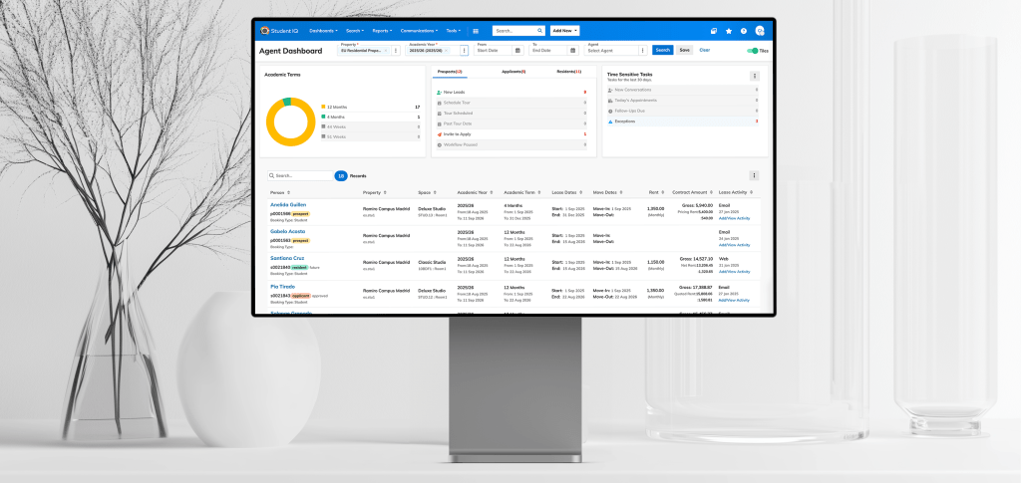Toggle the Tiles switch
Viewport: 1021px width, 483px height.
[752, 50]
